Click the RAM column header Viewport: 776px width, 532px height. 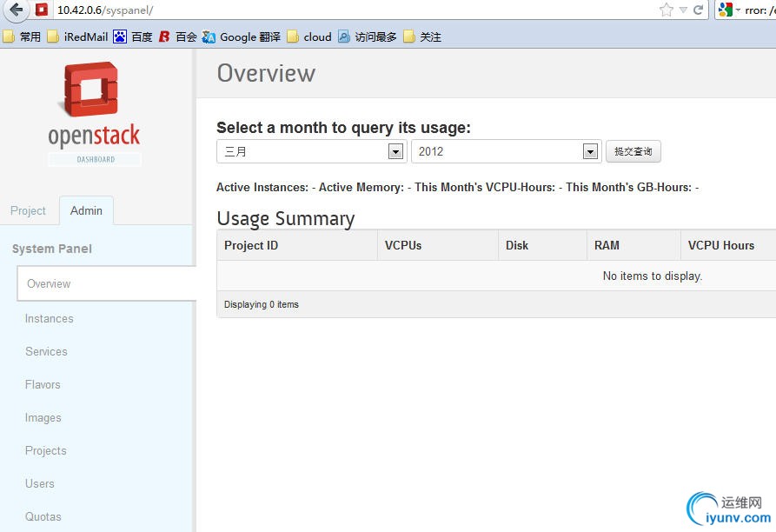click(x=633, y=245)
